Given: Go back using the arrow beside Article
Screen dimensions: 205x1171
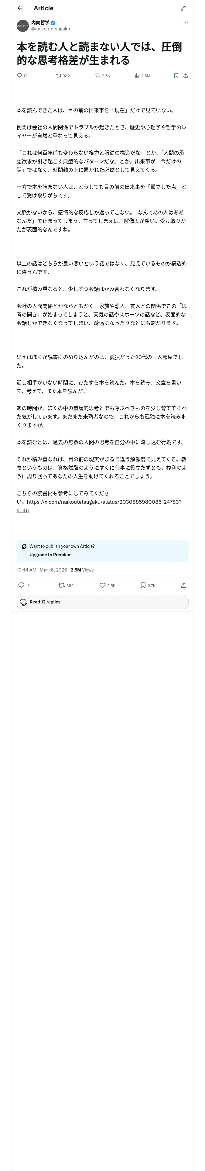Looking at the screenshot, I should click(x=19, y=8).
